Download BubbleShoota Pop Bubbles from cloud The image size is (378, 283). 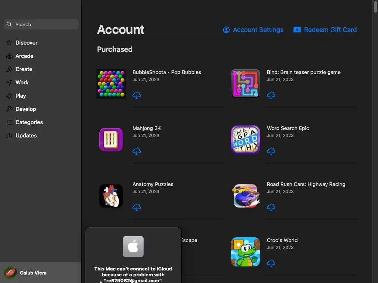click(137, 95)
